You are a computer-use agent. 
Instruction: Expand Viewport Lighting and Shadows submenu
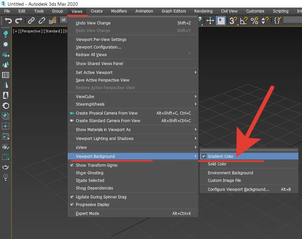pyautogui.click(x=133, y=138)
